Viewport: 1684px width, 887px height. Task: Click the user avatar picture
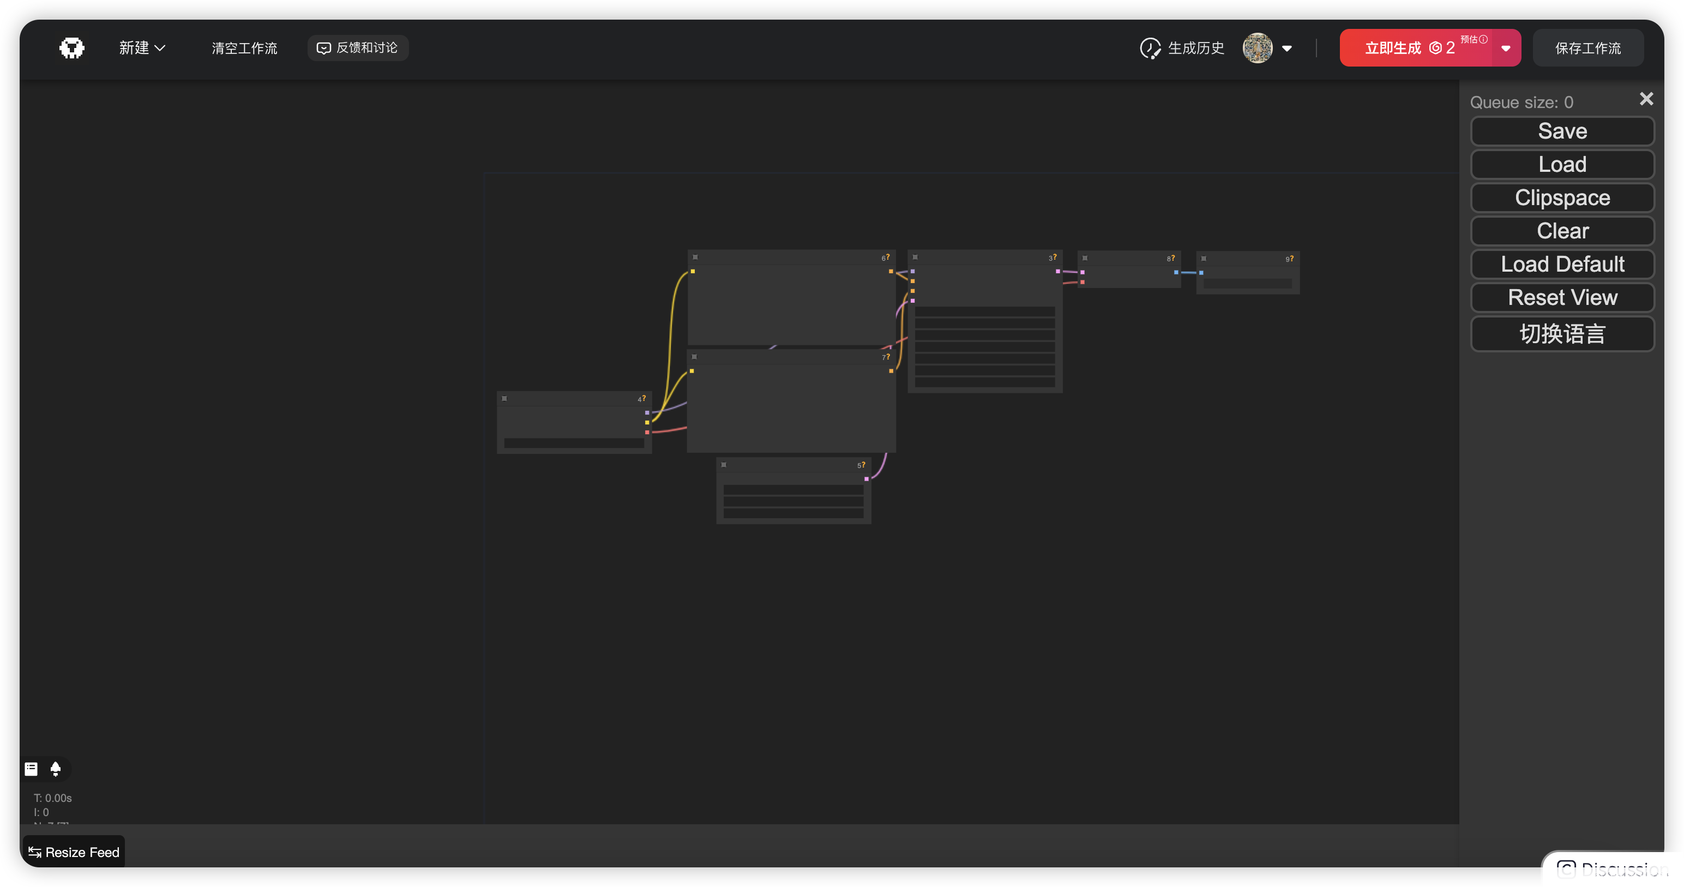[x=1257, y=48]
